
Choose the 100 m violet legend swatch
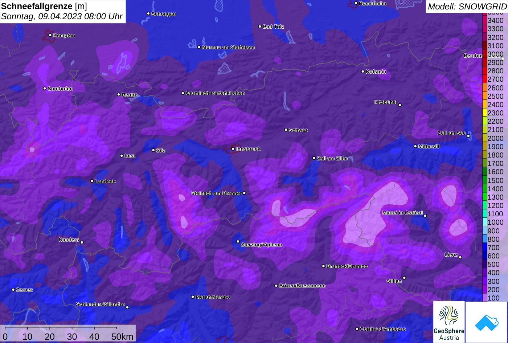coord(484,298)
